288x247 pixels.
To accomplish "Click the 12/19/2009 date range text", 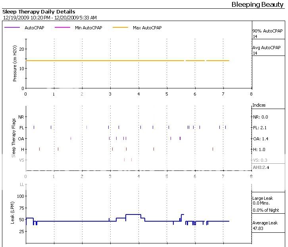I will [50, 17].
